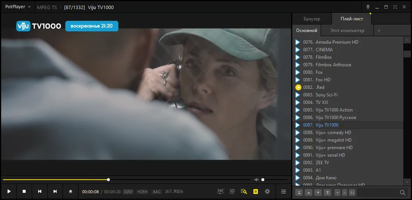The height and width of the screenshot is (200, 412).
Task: Click the yellow play icon beside .Red
Action: (298, 87)
